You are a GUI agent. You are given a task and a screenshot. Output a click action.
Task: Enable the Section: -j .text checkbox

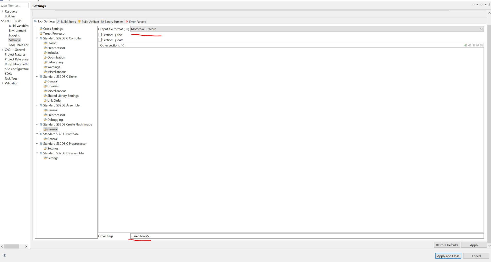(100, 34)
